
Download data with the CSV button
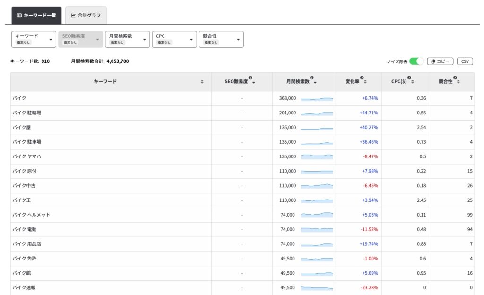pyautogui.click(x=465, y=61)
